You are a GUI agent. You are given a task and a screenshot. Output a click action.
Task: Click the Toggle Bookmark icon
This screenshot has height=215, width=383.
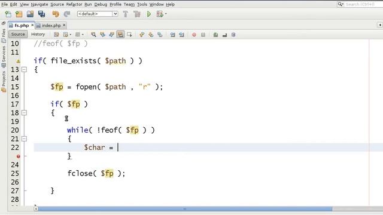coord(160,35)
